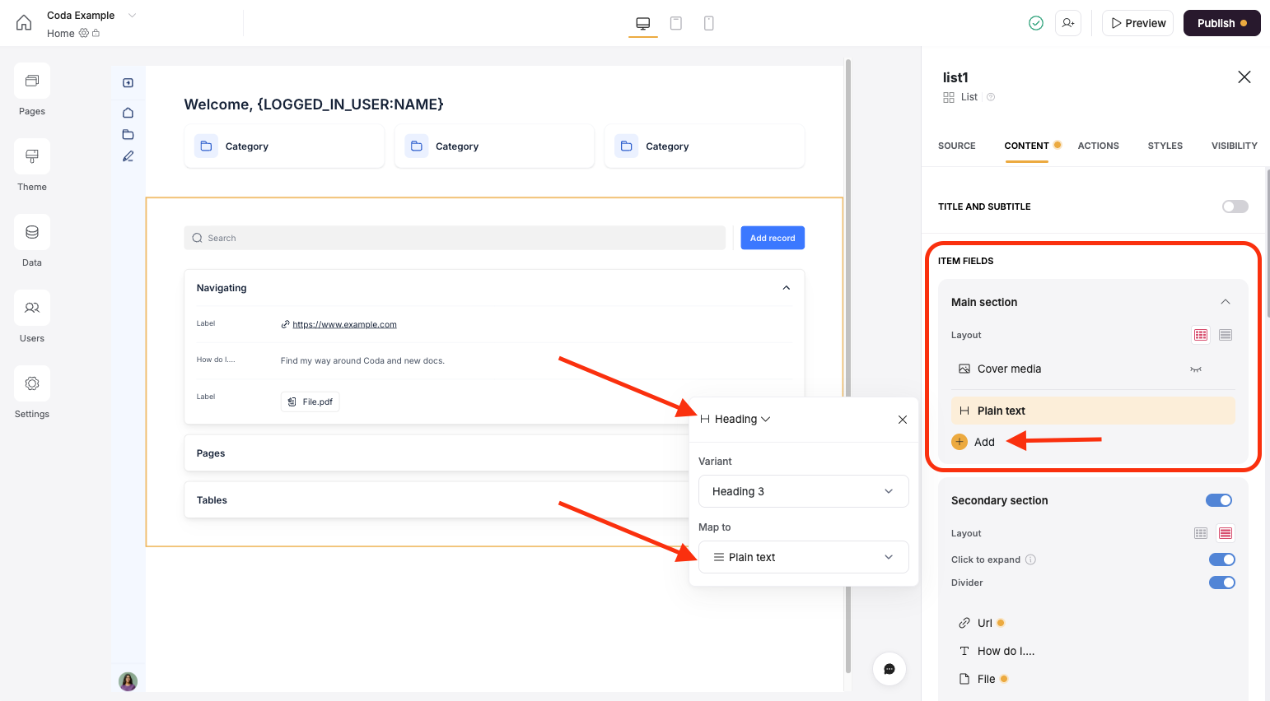Go to home via the house icon
This screenshot has width=1270, height=701.
coord(24,23)
